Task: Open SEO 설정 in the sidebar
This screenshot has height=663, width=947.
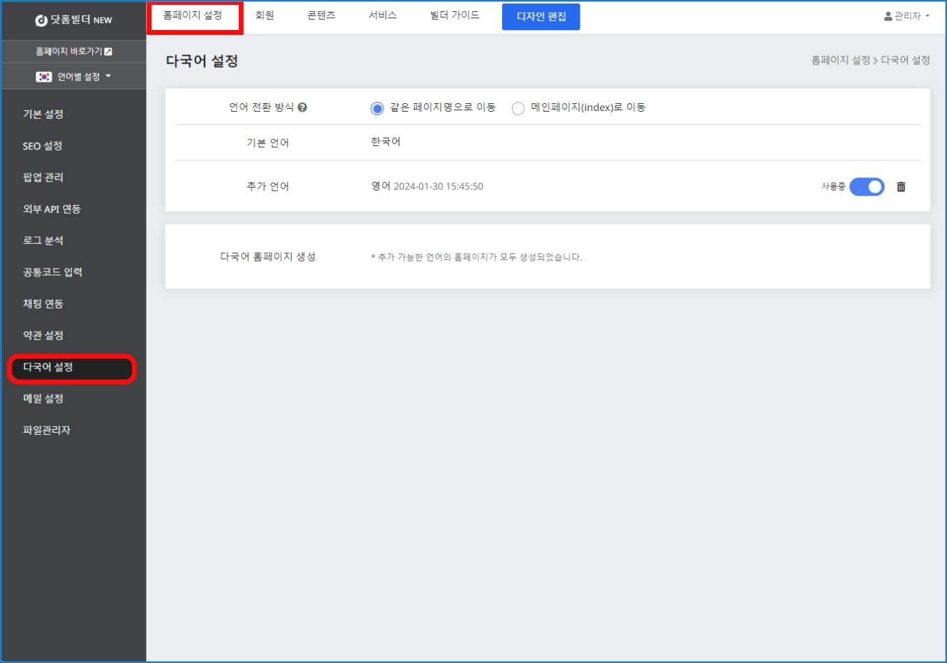Action: pos(43,146)
